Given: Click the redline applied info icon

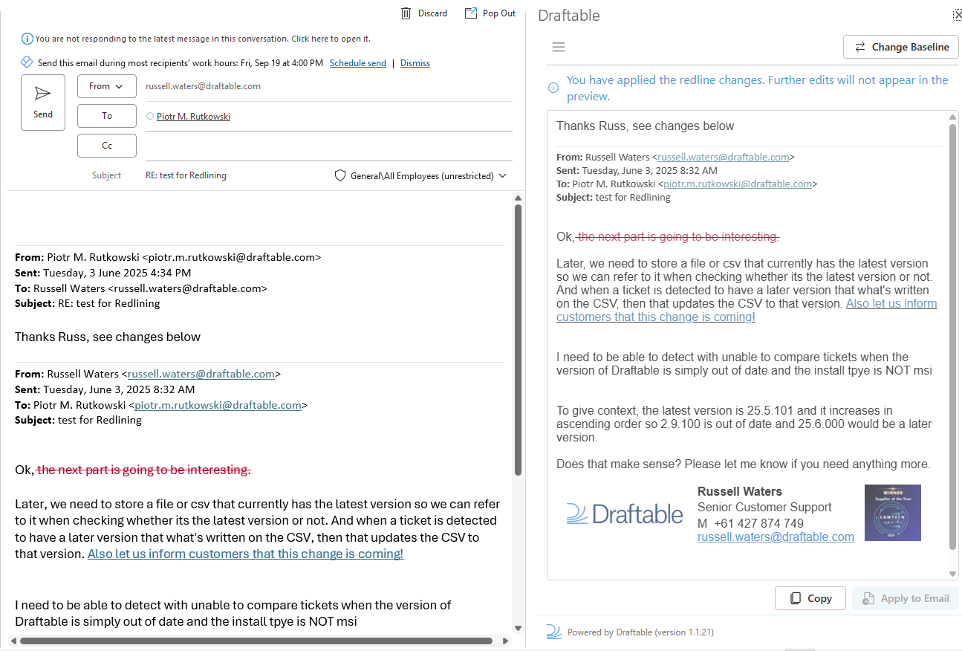Looking at the screenshot, I should click(553, 88).
